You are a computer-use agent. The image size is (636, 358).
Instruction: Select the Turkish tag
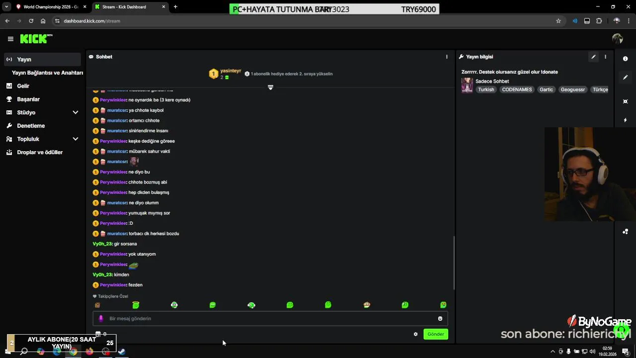pyautogui.click(x=486, y=89)
